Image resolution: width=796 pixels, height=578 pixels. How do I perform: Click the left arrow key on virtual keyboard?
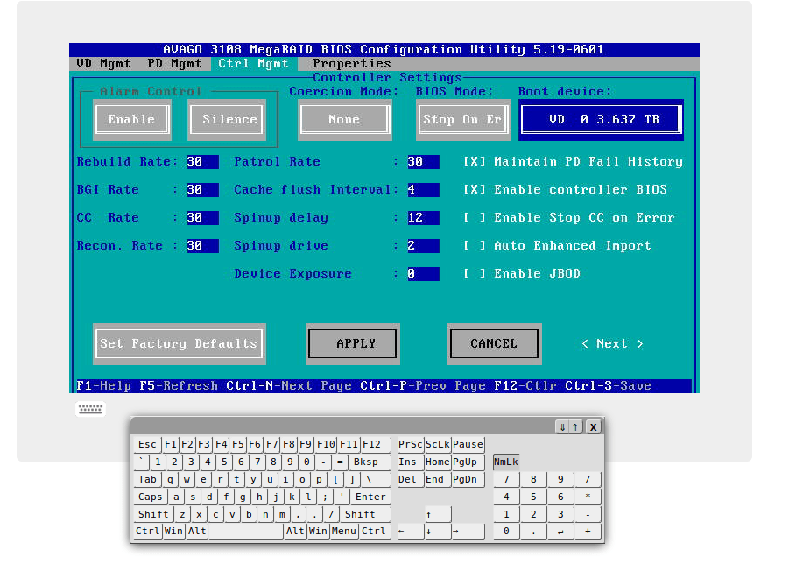[x=410, y=532]
